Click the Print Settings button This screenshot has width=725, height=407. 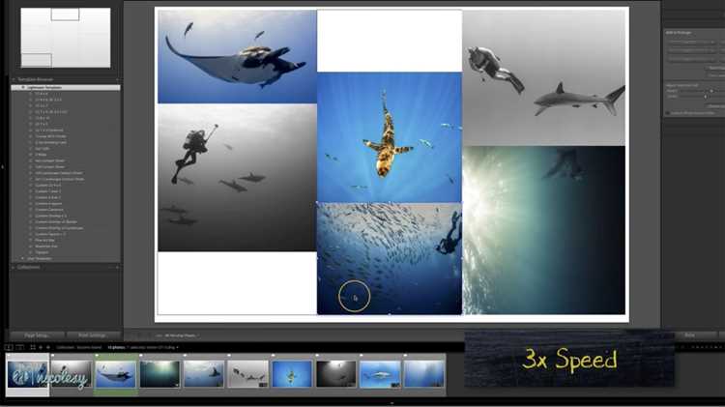pyautogui.click(x=92, y=335)
